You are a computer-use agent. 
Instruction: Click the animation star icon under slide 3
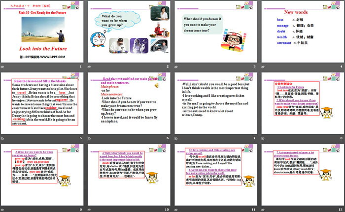[x=176, y=67]
